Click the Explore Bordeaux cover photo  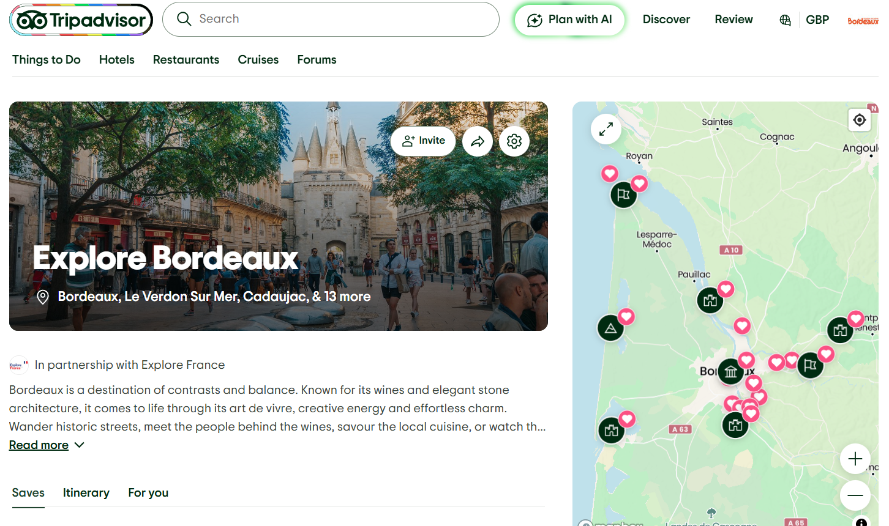click(279, 216)
